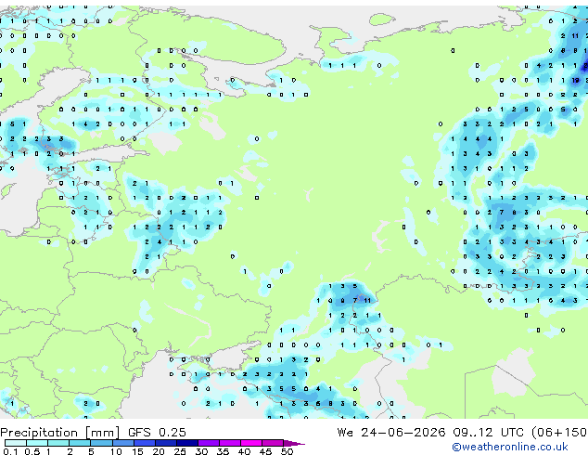The image size is (588, 455).
Task: Pick the swatch between 45 and 50
Action: coord(273,443)
